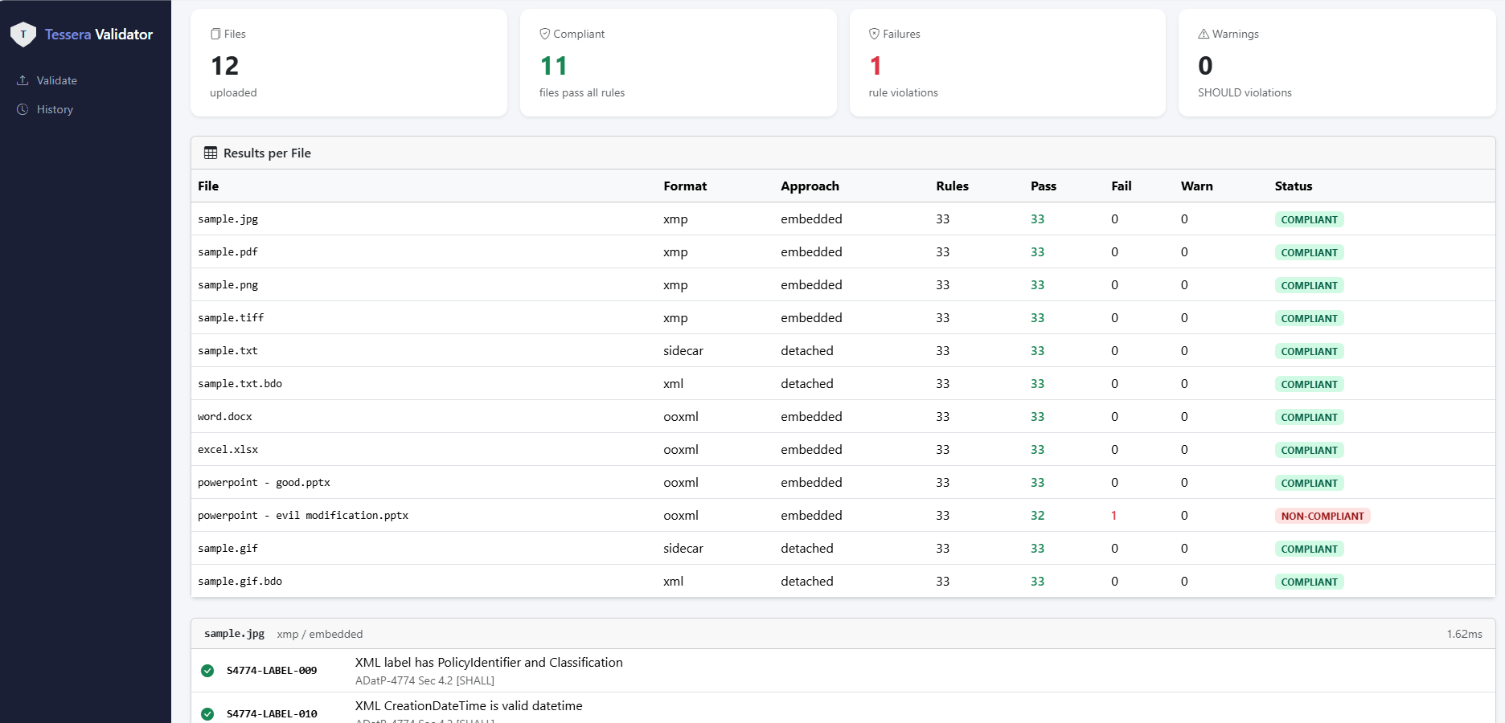
Task: Click the COMPLIANT badge for sample.jpg
Action: coord(1310,219)
